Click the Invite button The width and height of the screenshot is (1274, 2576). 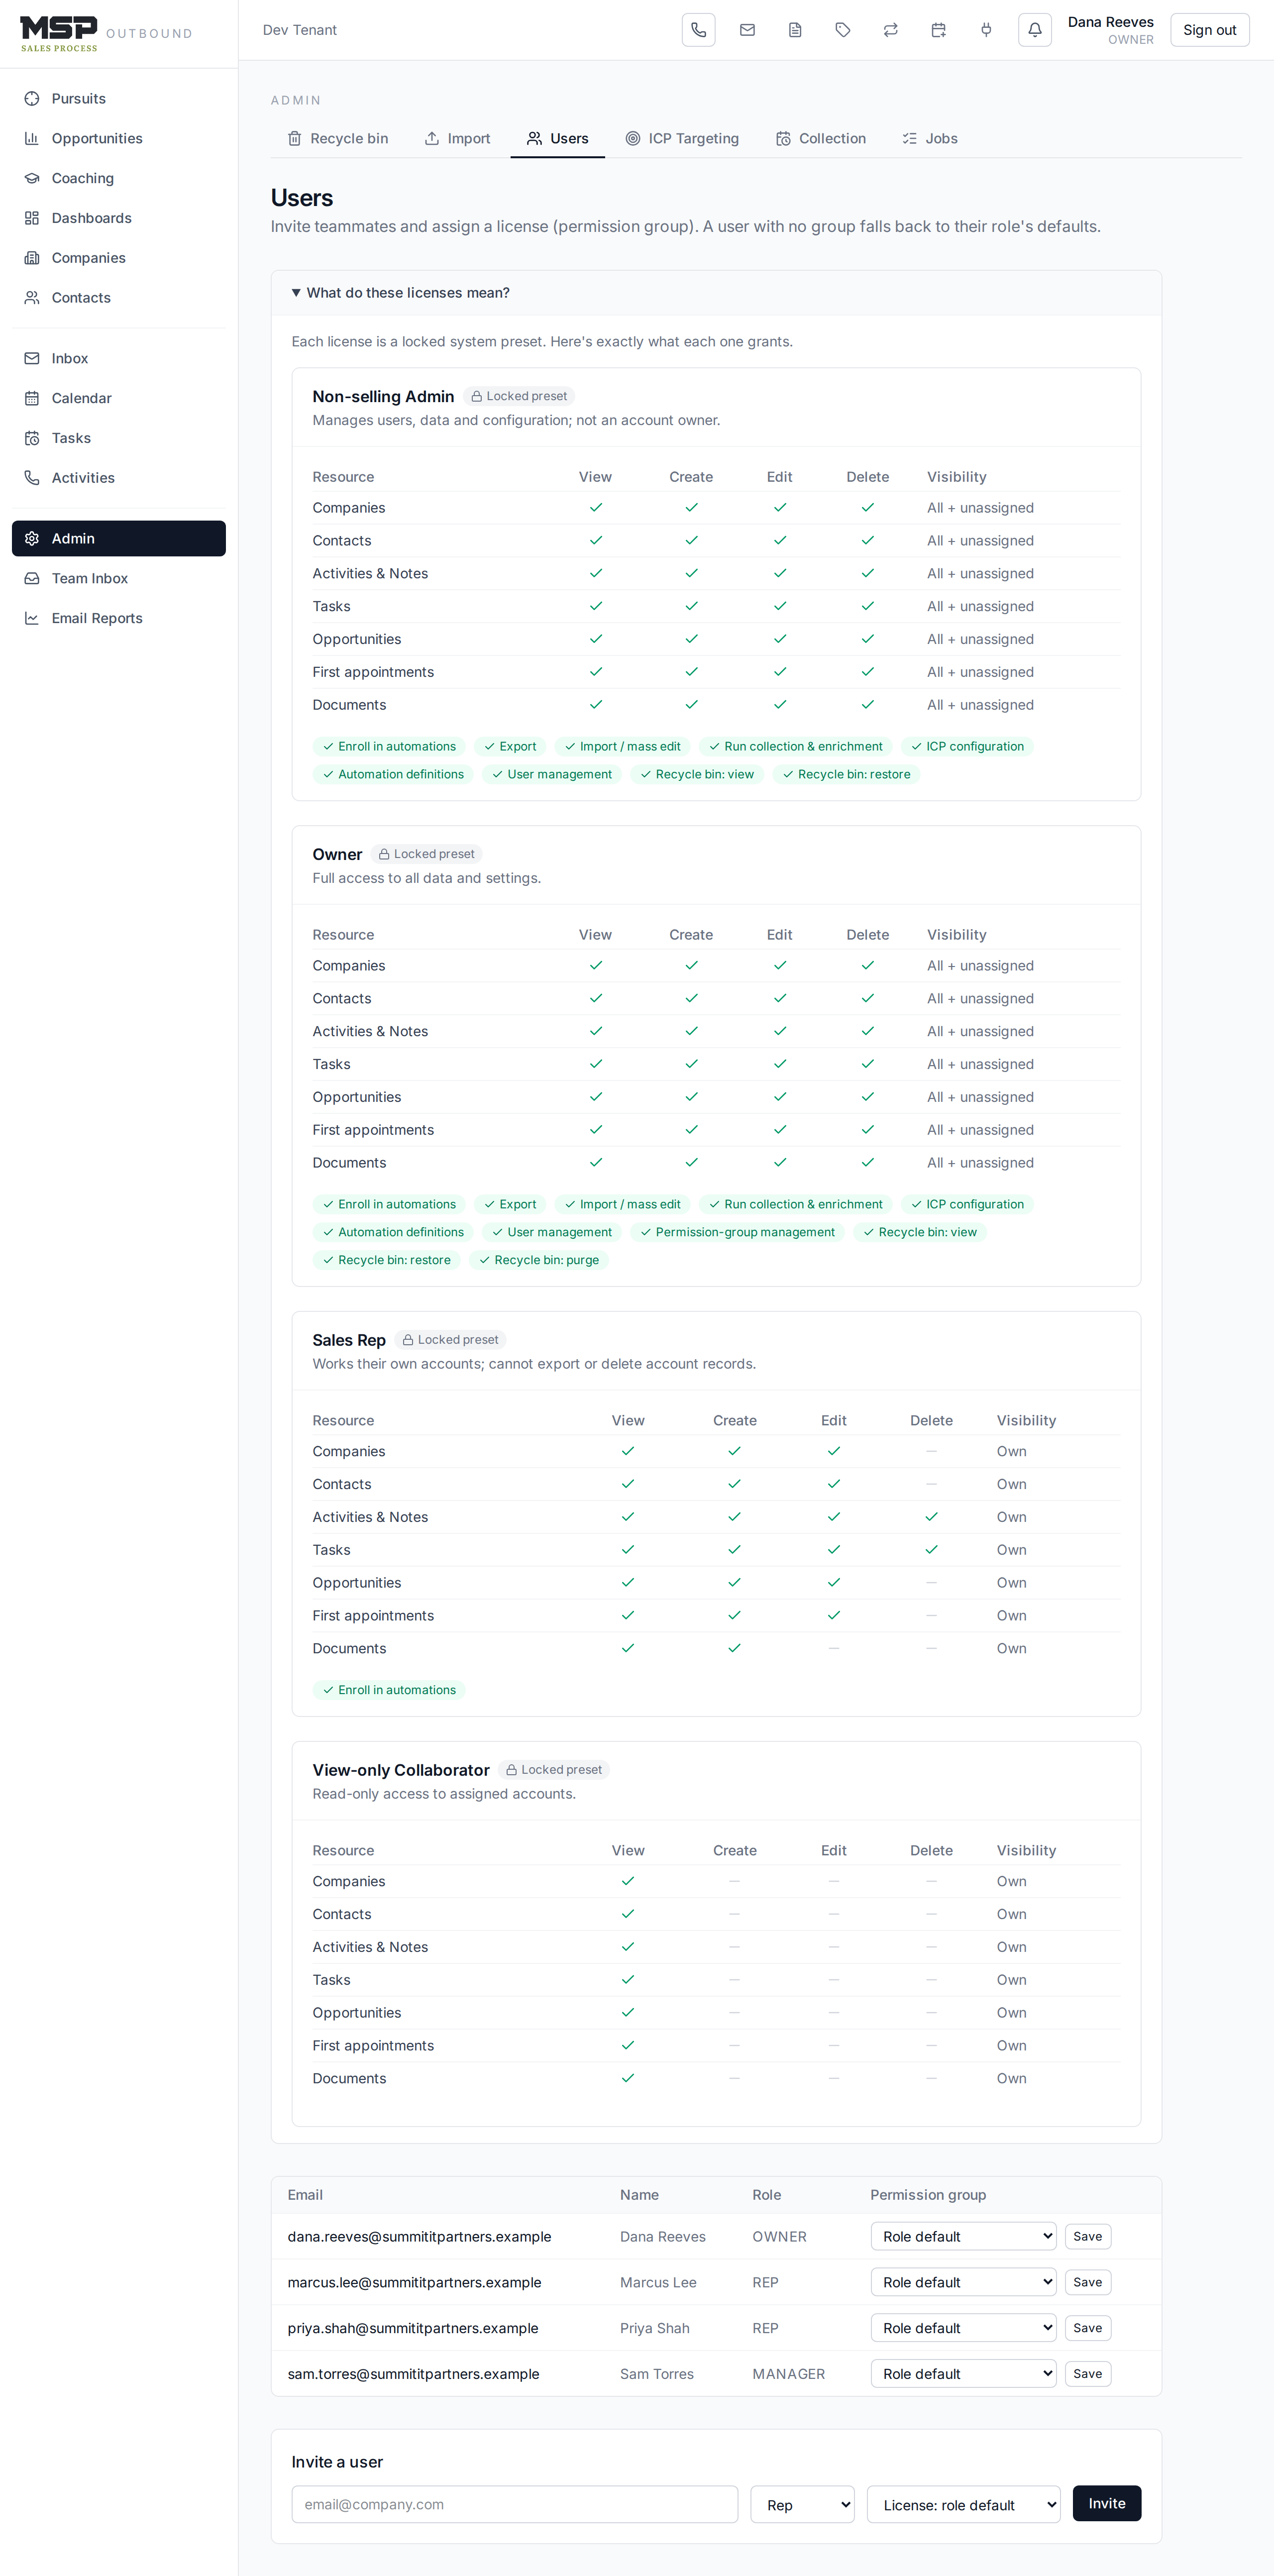click(1106, 2503)
